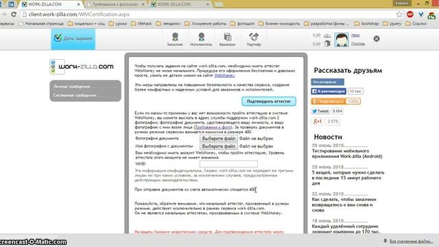The height and width of the screenshot is (247, 439).
Task: Click the 'Дать задание' button
Action: coord(73,38)
